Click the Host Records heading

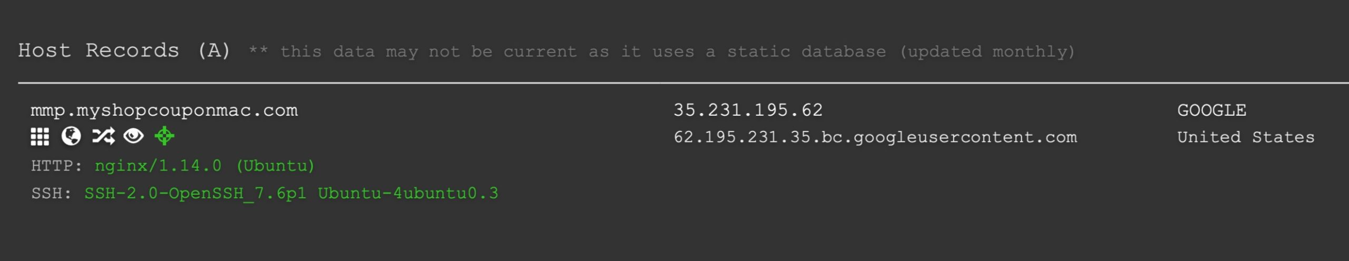(99, 51)
